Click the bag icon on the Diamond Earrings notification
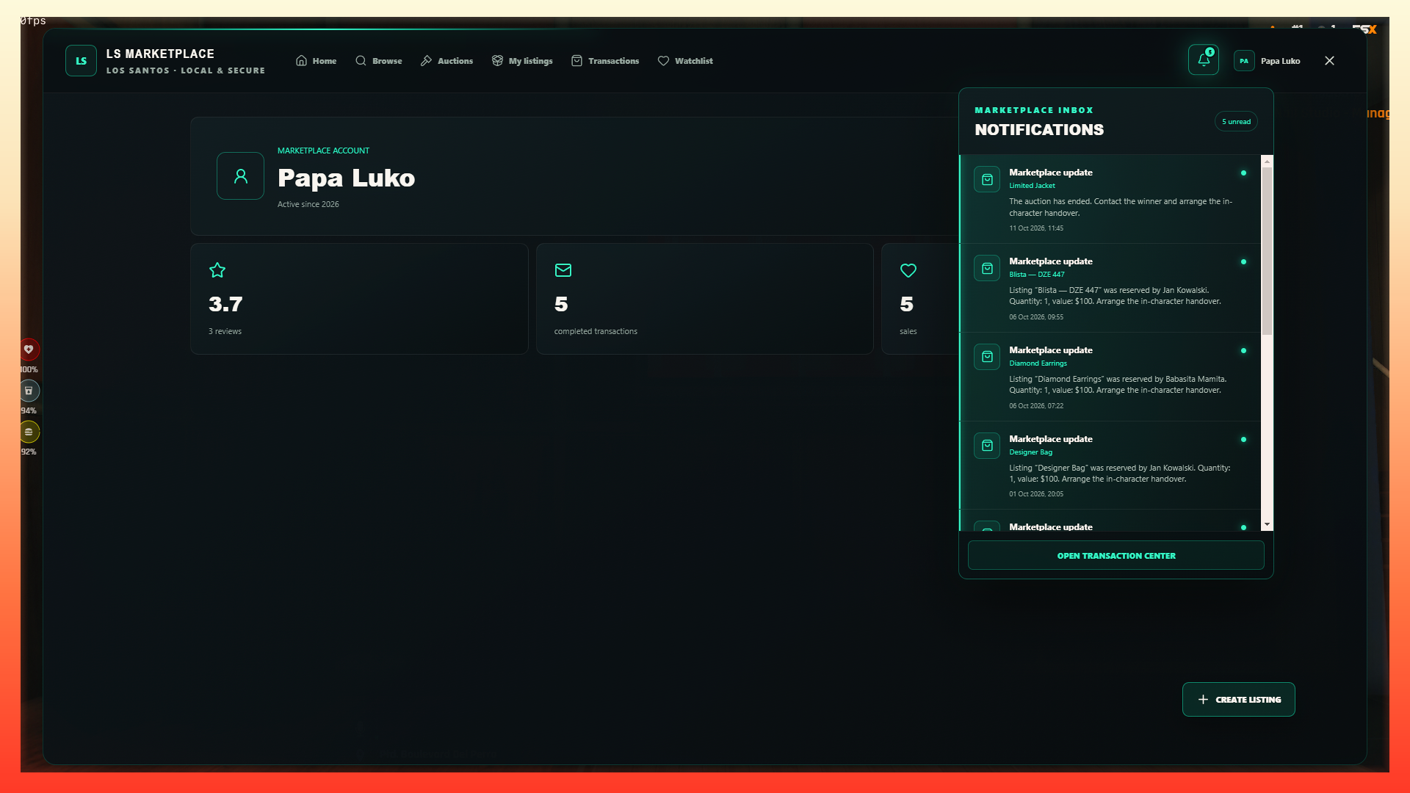 point(987,357)
